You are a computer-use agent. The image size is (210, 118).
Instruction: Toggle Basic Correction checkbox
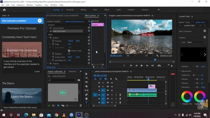pos(205,31)
